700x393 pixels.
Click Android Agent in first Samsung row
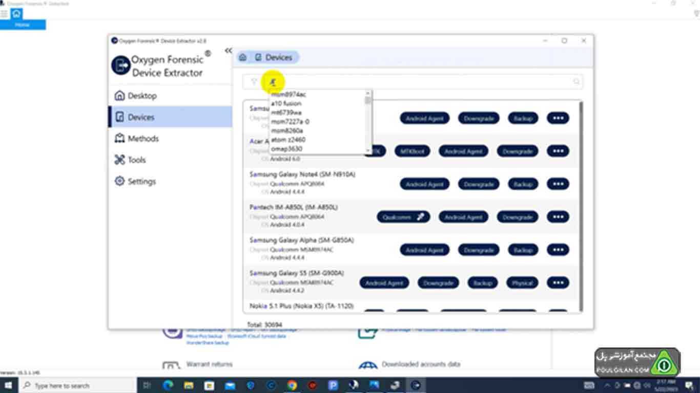[424, 118]
